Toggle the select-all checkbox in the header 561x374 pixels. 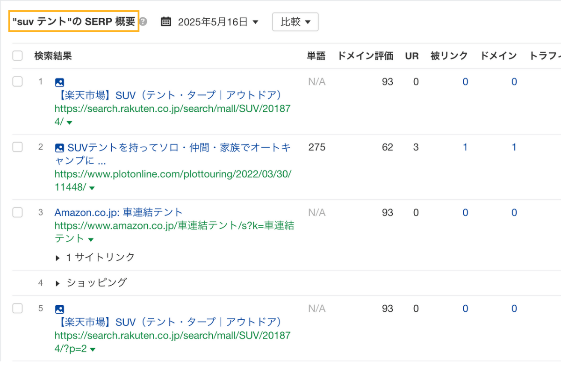tap(17, 55)
